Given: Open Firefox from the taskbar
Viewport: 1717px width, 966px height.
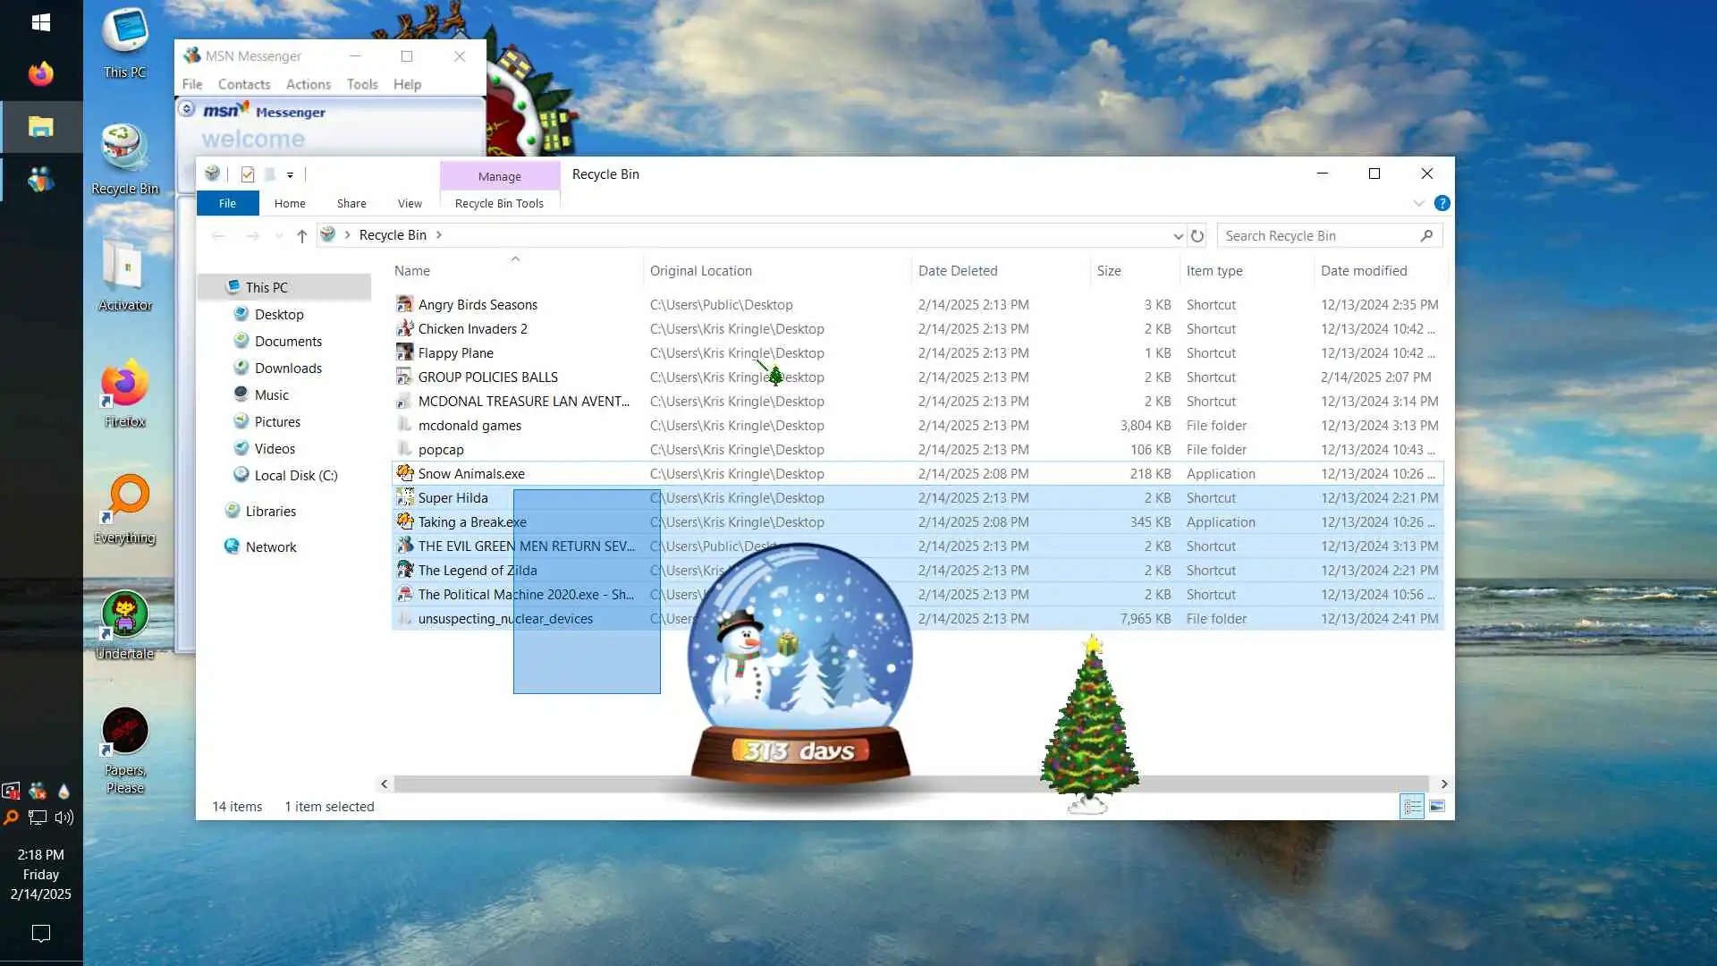Looking at the screenshot, I should tap(40, 74).
